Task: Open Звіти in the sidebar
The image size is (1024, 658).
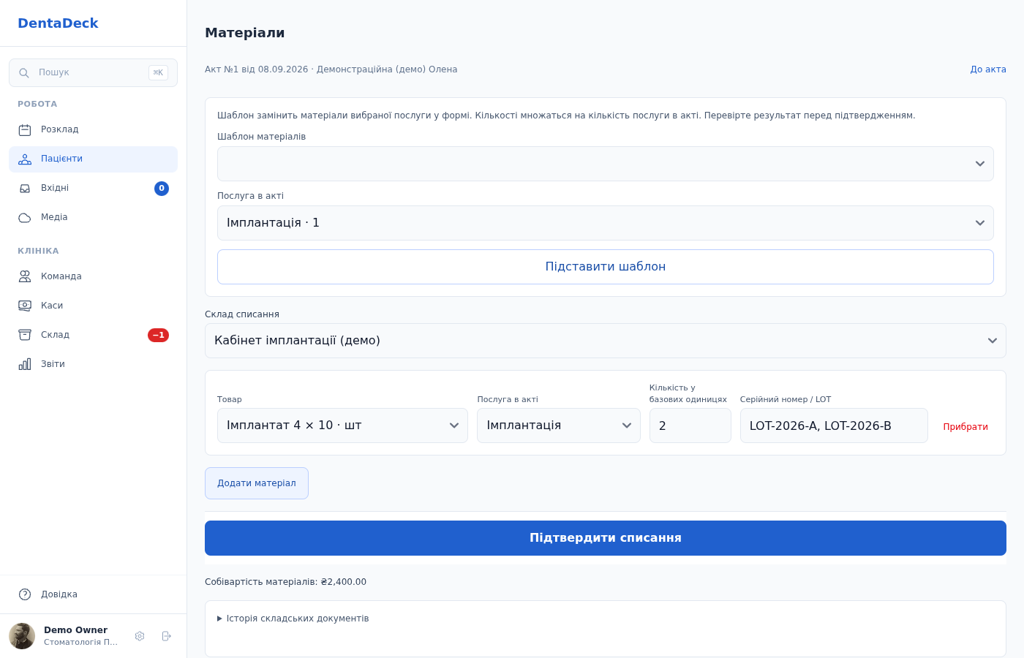Action: [x=93, y=364]
